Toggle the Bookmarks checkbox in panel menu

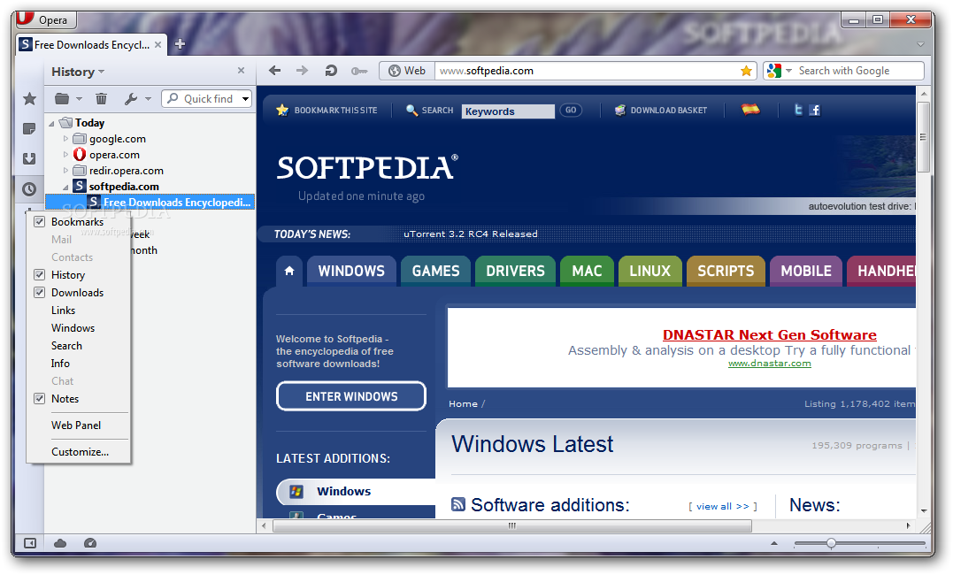40,222
